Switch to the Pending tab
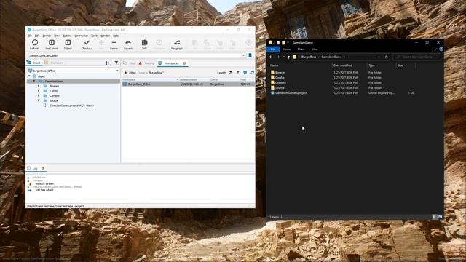466x262 pixels. click(x=146, y=63)
